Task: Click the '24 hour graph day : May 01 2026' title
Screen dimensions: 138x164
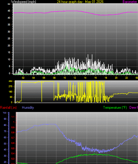Action: point(80,2)
